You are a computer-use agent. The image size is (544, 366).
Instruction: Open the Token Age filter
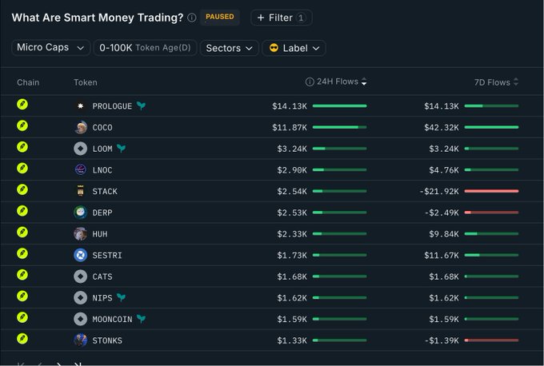(145, 47)
